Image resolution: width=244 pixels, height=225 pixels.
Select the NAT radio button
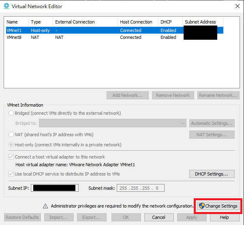[11, 135]
